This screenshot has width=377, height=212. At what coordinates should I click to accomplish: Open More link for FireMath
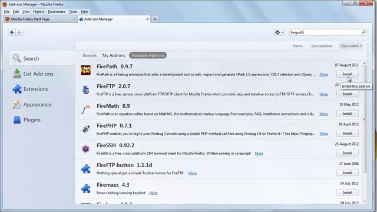323,114
